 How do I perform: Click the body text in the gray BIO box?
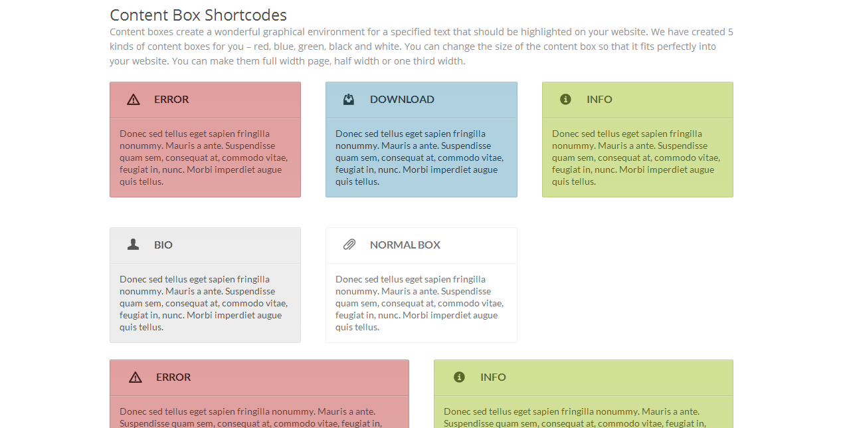203,303
